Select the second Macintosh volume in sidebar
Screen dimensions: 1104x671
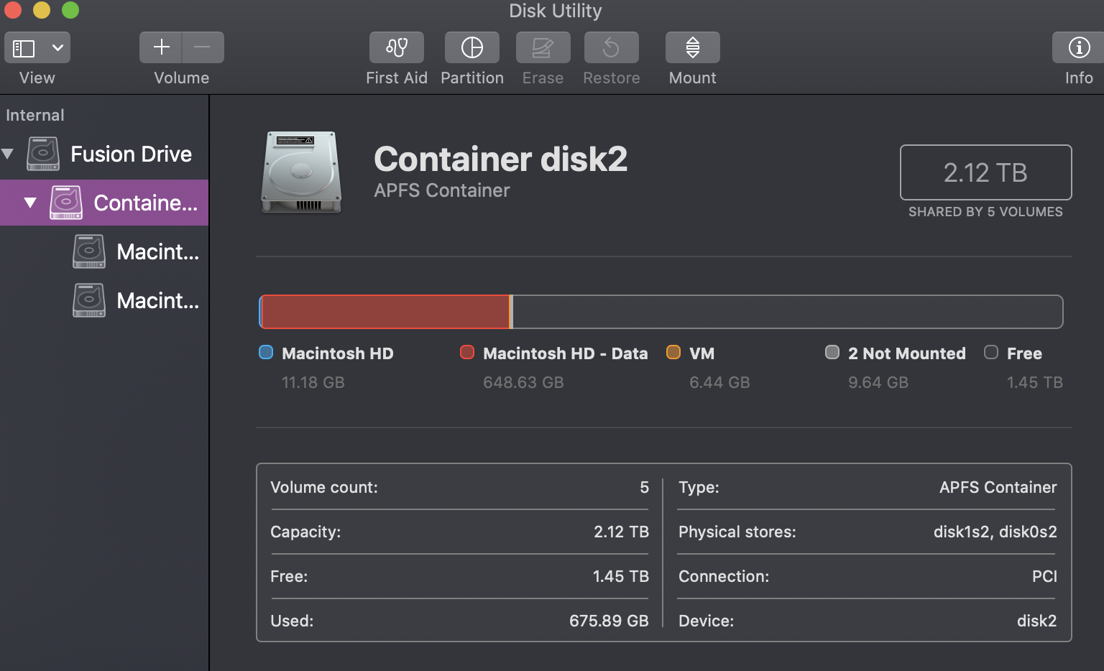(157, 300)
